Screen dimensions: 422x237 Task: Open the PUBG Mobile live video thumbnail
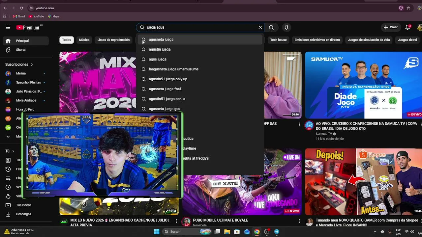[x=242, y=195]
